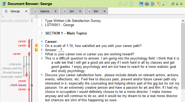Viewport: 185px width, 102px height.
Task: Switch to the Kim document tab
Action: tap(96, 11)
